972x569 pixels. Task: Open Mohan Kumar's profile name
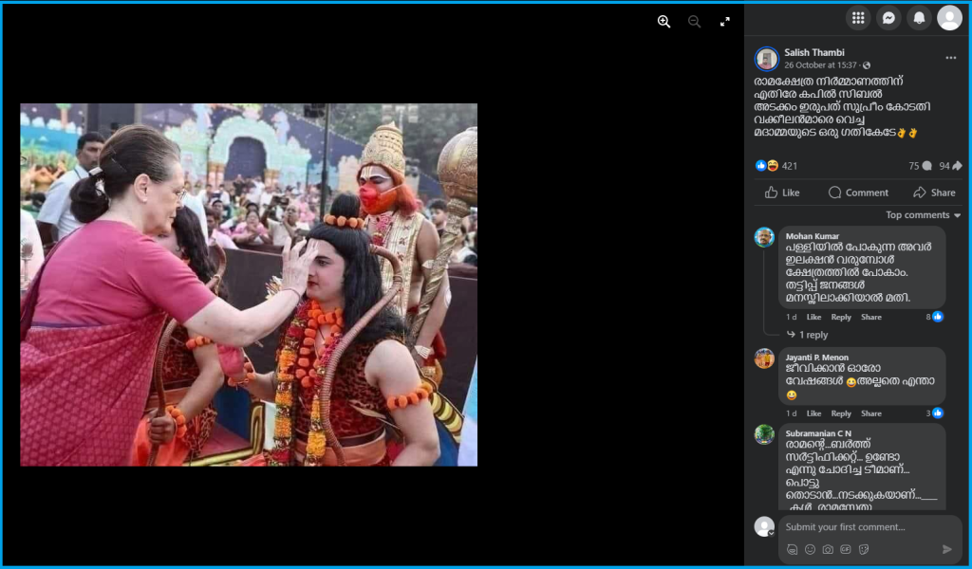click(x=813, y=236)
